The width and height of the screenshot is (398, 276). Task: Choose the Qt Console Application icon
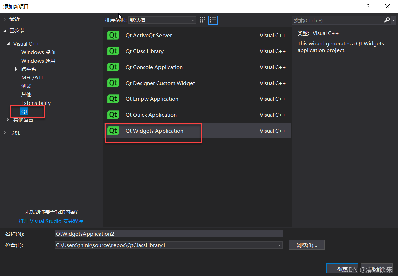tap(113, 67)
